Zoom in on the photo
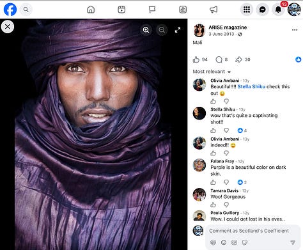 [x=146, y=30]
